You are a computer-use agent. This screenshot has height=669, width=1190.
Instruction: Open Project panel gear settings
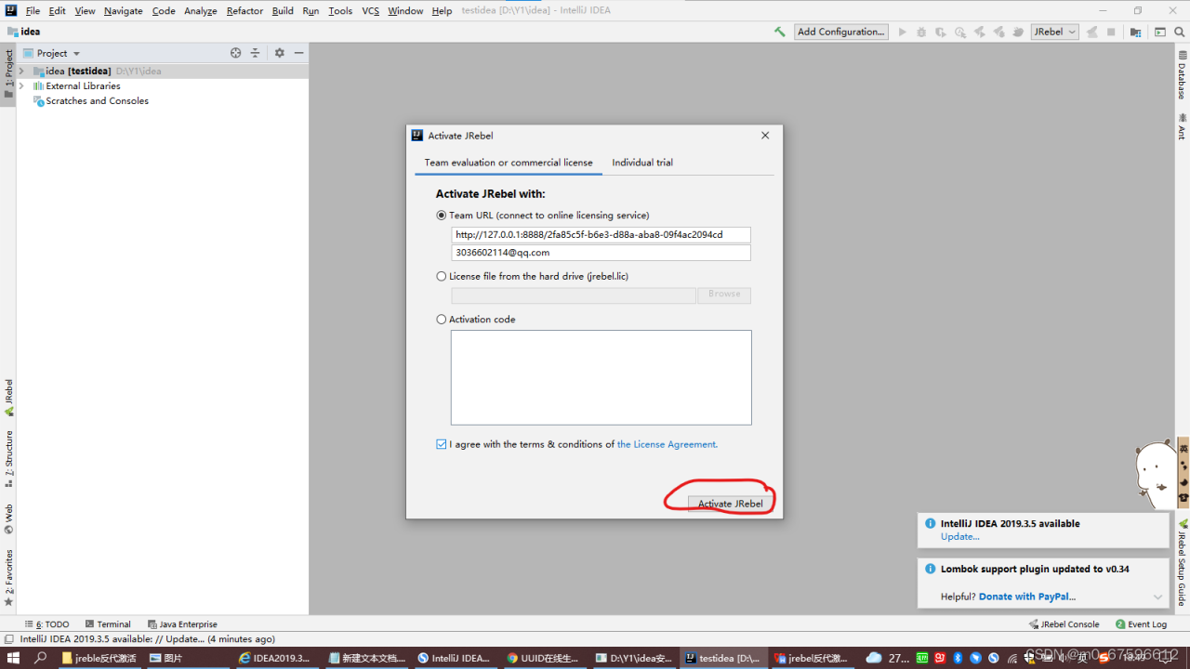tap(279, 53)
